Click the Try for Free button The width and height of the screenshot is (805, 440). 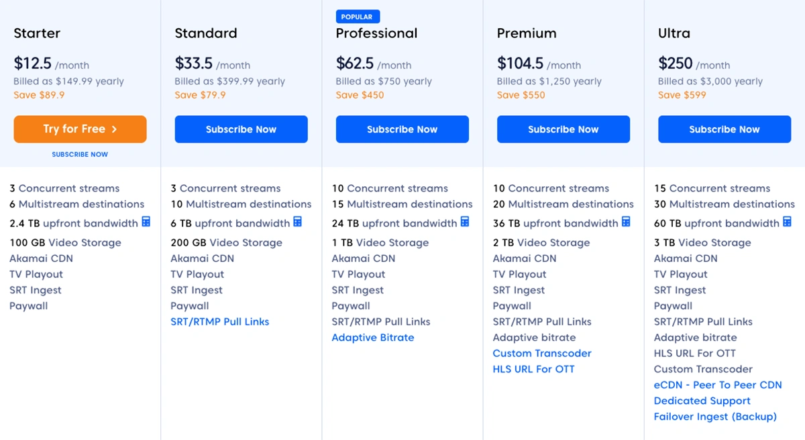80,129
